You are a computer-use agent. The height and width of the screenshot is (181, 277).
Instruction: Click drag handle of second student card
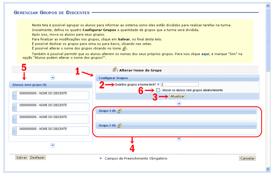tap(15, 107)
